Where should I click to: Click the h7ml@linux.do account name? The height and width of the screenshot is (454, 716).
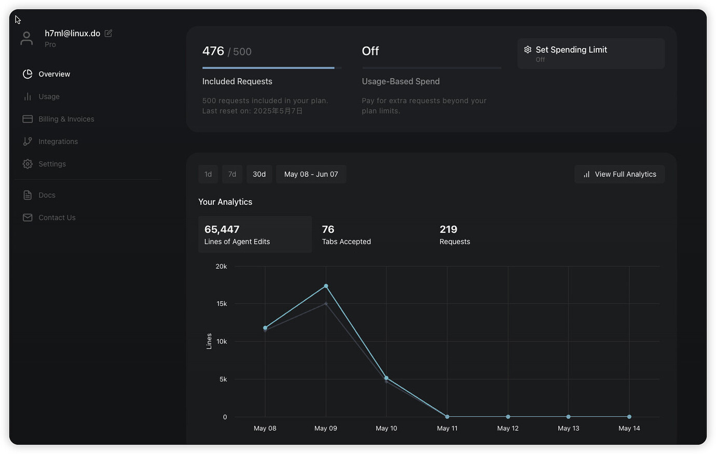(x=73, y=33)
